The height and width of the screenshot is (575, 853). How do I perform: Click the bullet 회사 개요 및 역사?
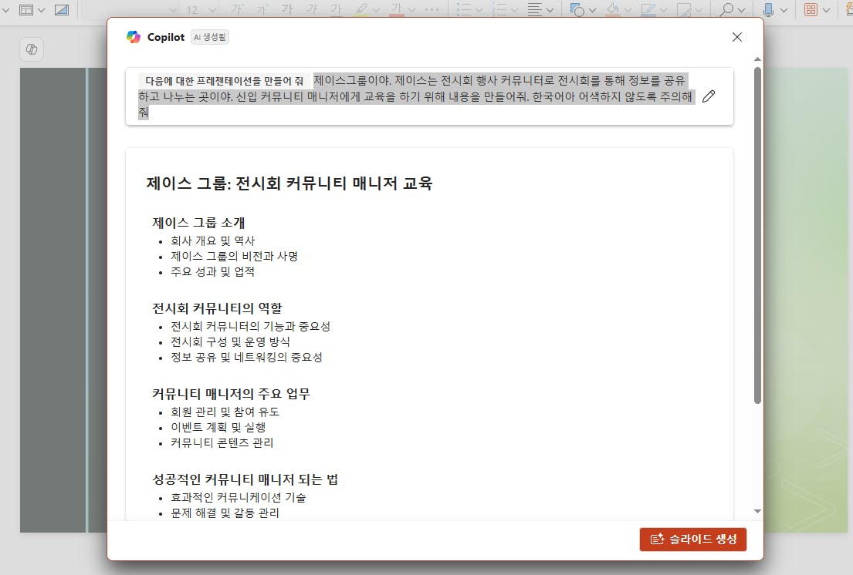pos(213,240)
